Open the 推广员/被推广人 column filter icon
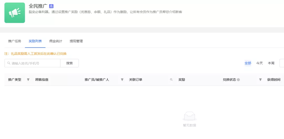 pyautogui.click(x=122, y=80)
